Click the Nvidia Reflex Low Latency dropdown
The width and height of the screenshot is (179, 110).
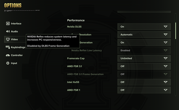[144, 50]
